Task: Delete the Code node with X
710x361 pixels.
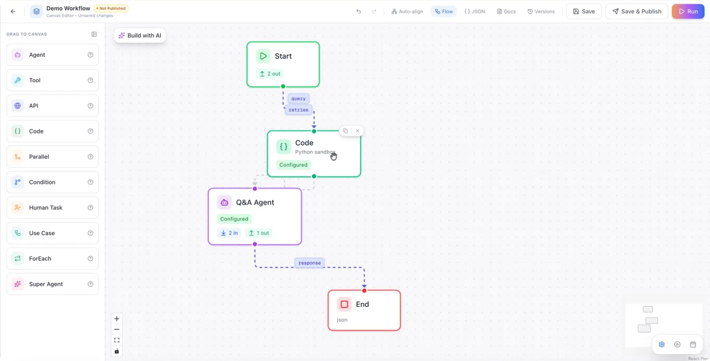Action: click(x=357, y=131)
